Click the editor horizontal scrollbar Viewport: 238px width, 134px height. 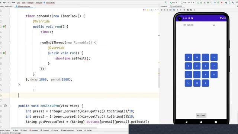[54, 128]
